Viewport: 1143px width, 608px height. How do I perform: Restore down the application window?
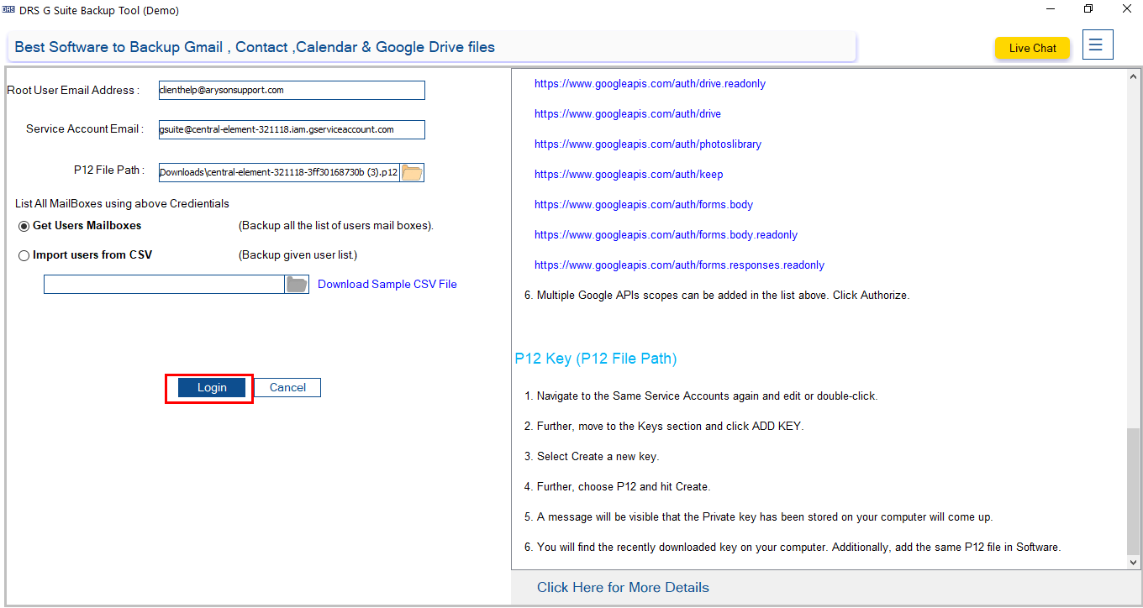point(1088,9)
